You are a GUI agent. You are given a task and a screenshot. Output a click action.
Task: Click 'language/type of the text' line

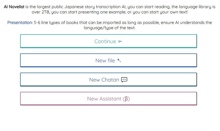coord(109,28)
